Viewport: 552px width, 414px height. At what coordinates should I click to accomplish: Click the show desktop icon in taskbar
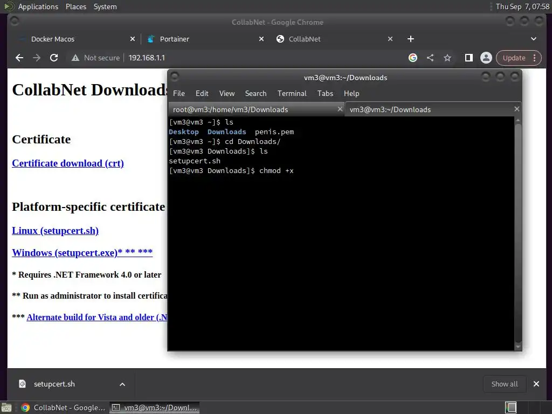click(x=6, y=408)
